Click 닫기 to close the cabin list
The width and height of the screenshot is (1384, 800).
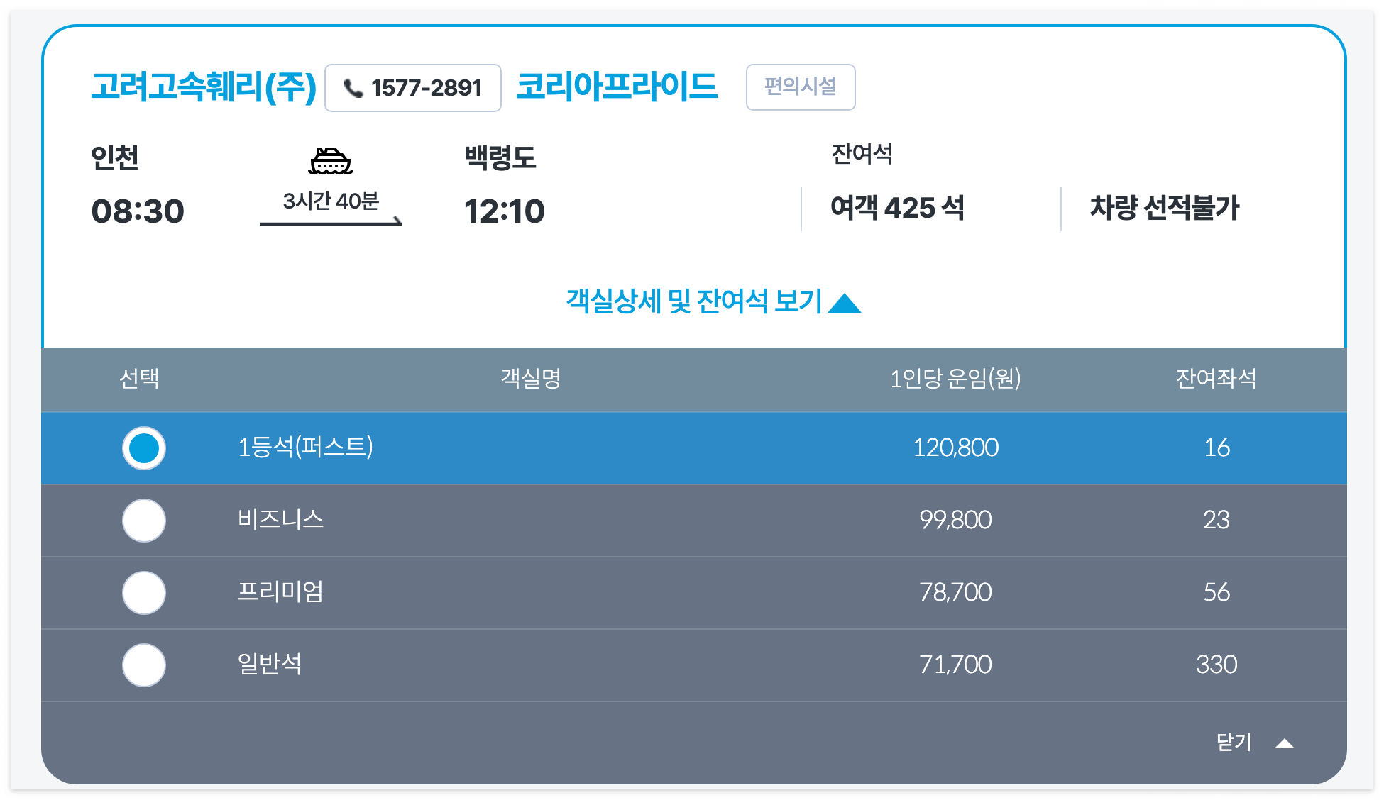coord(1234,743)
